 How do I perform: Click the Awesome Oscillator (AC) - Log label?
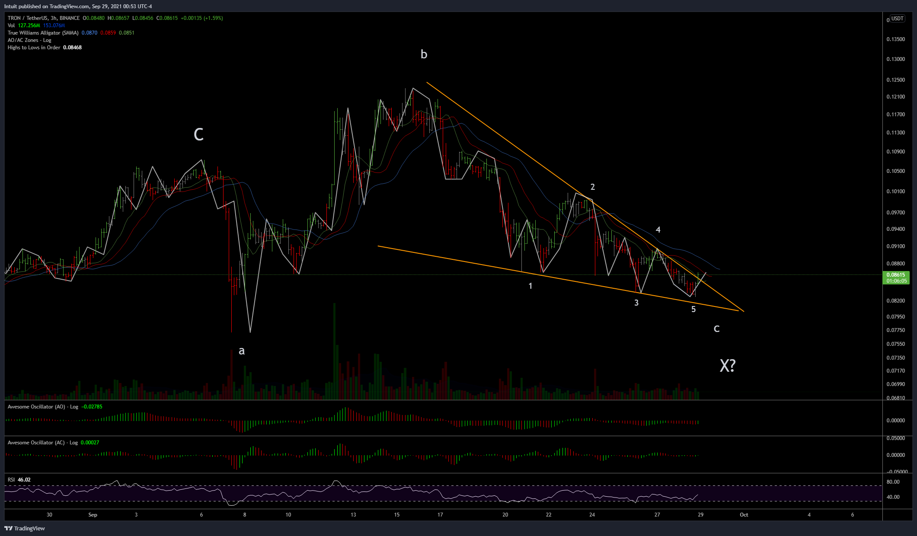tap(43, 443)
